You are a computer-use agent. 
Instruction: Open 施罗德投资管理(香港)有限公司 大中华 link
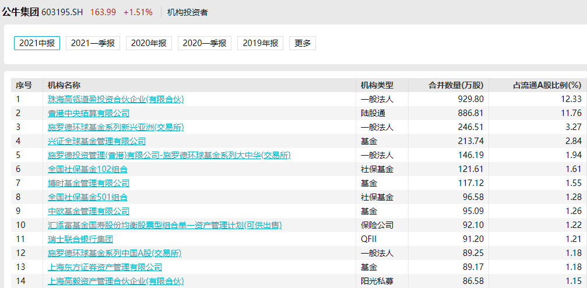coord(169,155)
